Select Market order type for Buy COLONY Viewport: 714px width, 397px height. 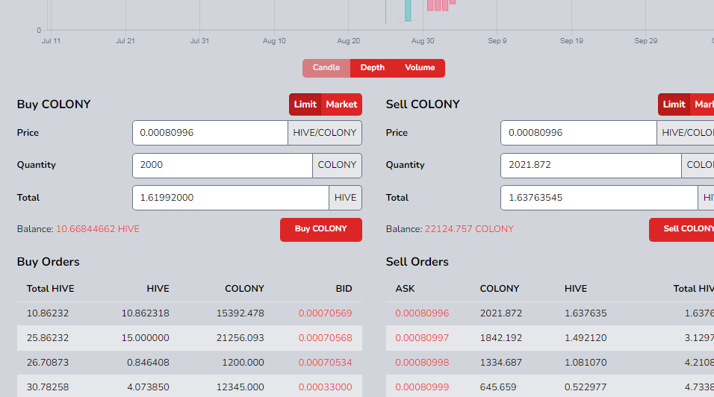(x=341, y=104)
